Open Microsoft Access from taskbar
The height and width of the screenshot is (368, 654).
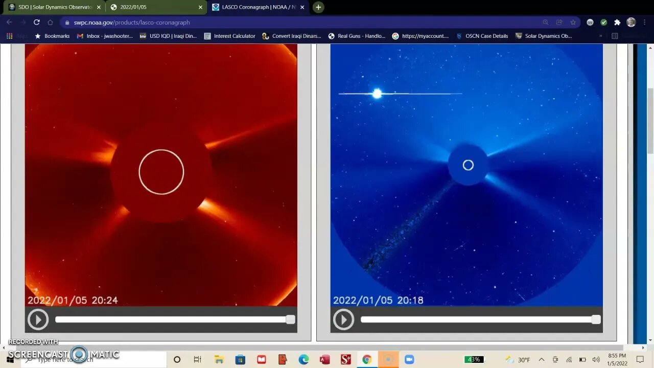[324, 359]
